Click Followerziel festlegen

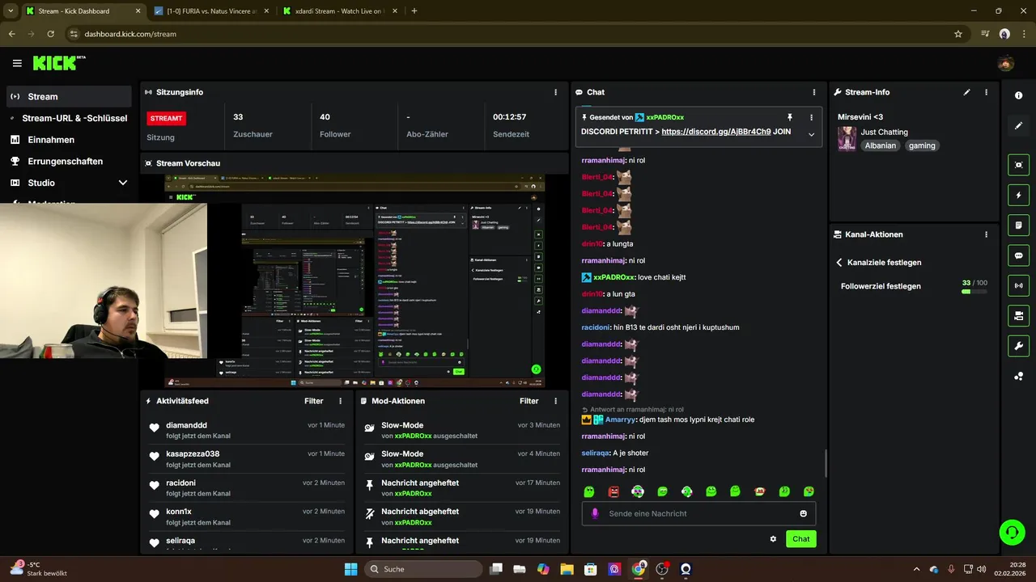881,286
